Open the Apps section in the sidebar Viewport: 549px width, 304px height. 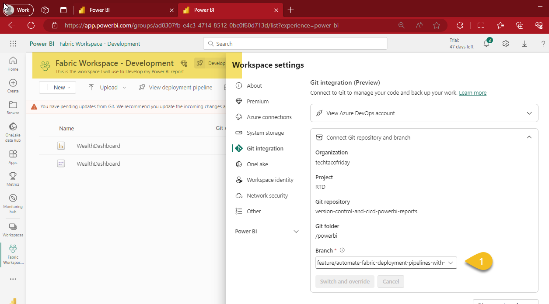pyautogui.click(x=13, y=157)
